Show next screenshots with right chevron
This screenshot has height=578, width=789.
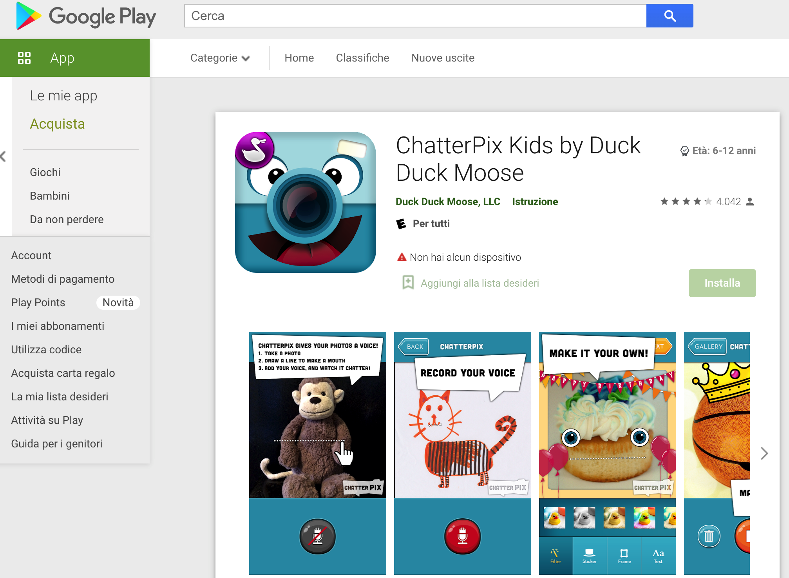click(764, 453)
